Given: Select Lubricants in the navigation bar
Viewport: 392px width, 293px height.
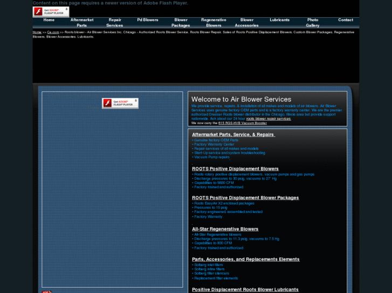Looking at the screenshot, I should (279, 20).
